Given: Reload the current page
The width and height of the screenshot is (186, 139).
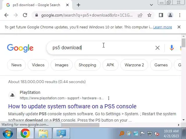Looking at the screenshot, I should click(25, 15).
